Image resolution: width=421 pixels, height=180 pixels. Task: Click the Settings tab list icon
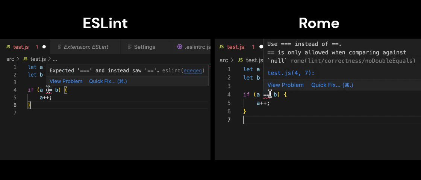(x=130, y=47)
